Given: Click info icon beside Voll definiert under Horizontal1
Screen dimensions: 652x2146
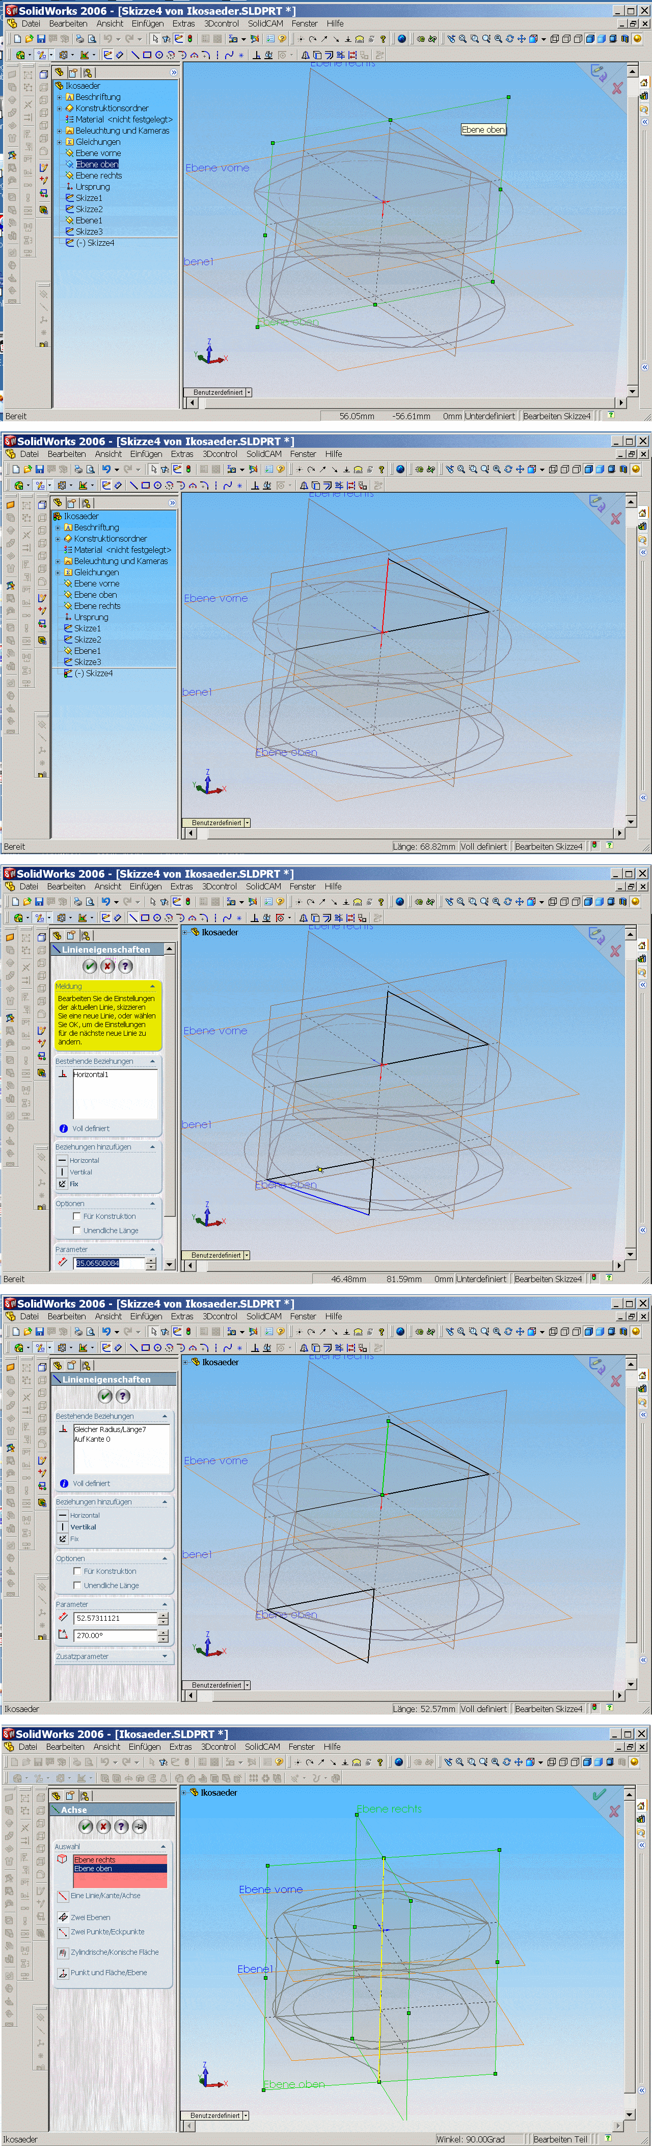Looking at the screenshot, I should tap(63, 1128).
